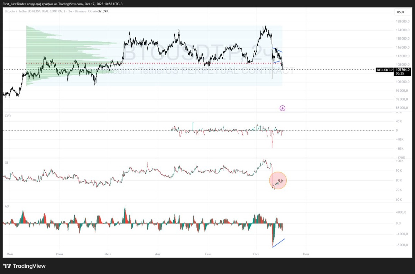Click the BTCUSDT.P symbol price tag
The image size is (415, 274).
[x=385, y=70]
